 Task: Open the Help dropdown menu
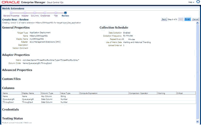tap(191, 2)
